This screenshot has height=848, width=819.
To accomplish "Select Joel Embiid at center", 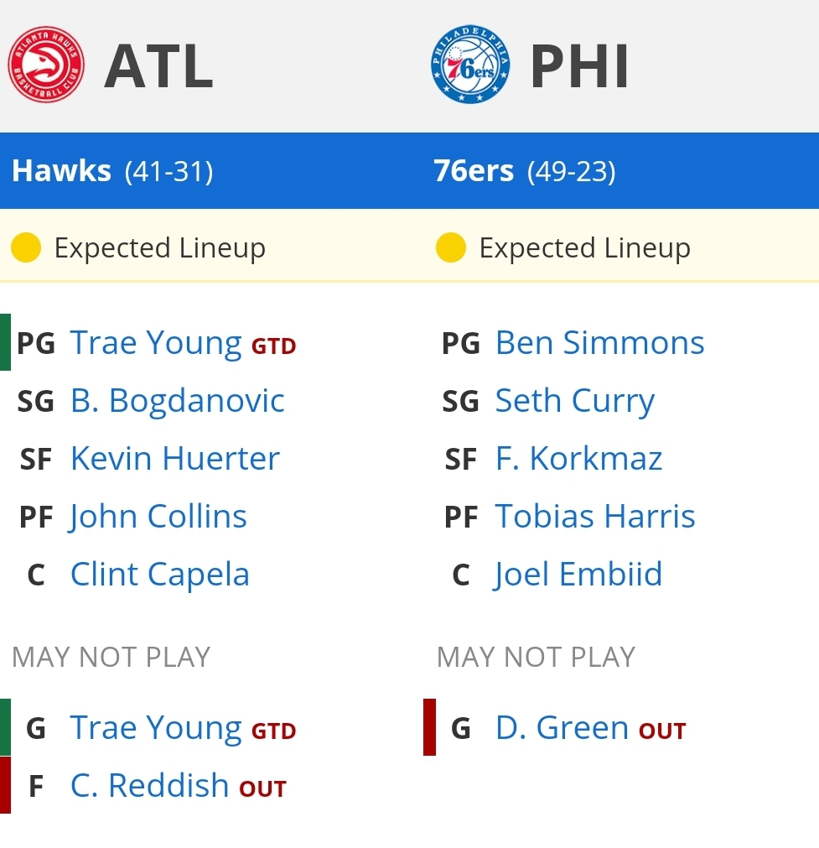I will point(578,575).
